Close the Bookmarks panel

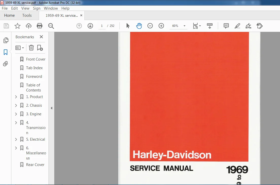[x=41, y=37]
